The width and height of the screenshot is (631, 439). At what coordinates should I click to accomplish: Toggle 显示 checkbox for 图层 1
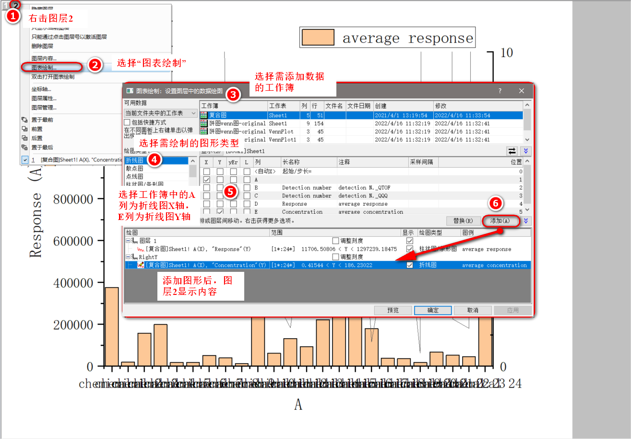410,241
